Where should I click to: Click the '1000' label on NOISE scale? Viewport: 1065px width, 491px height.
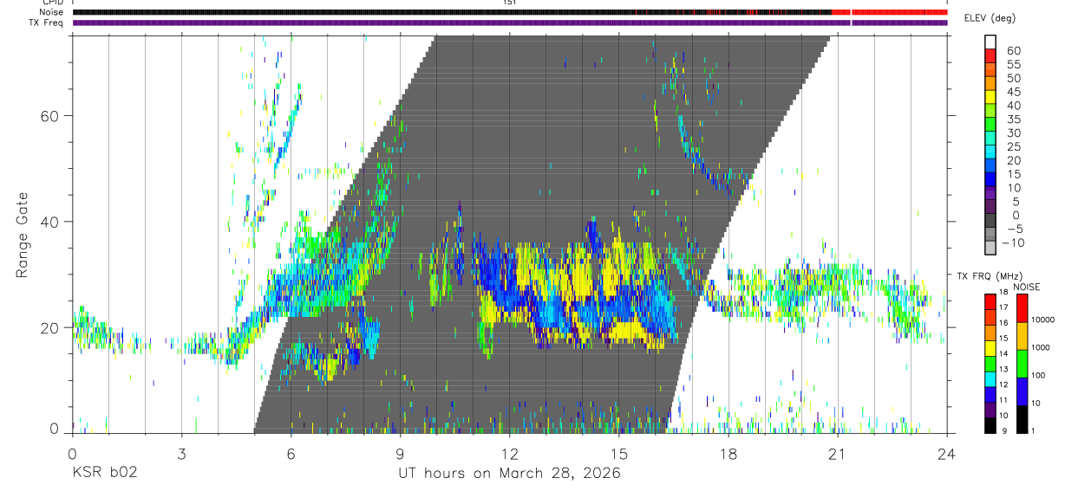tap(1042, 347)
